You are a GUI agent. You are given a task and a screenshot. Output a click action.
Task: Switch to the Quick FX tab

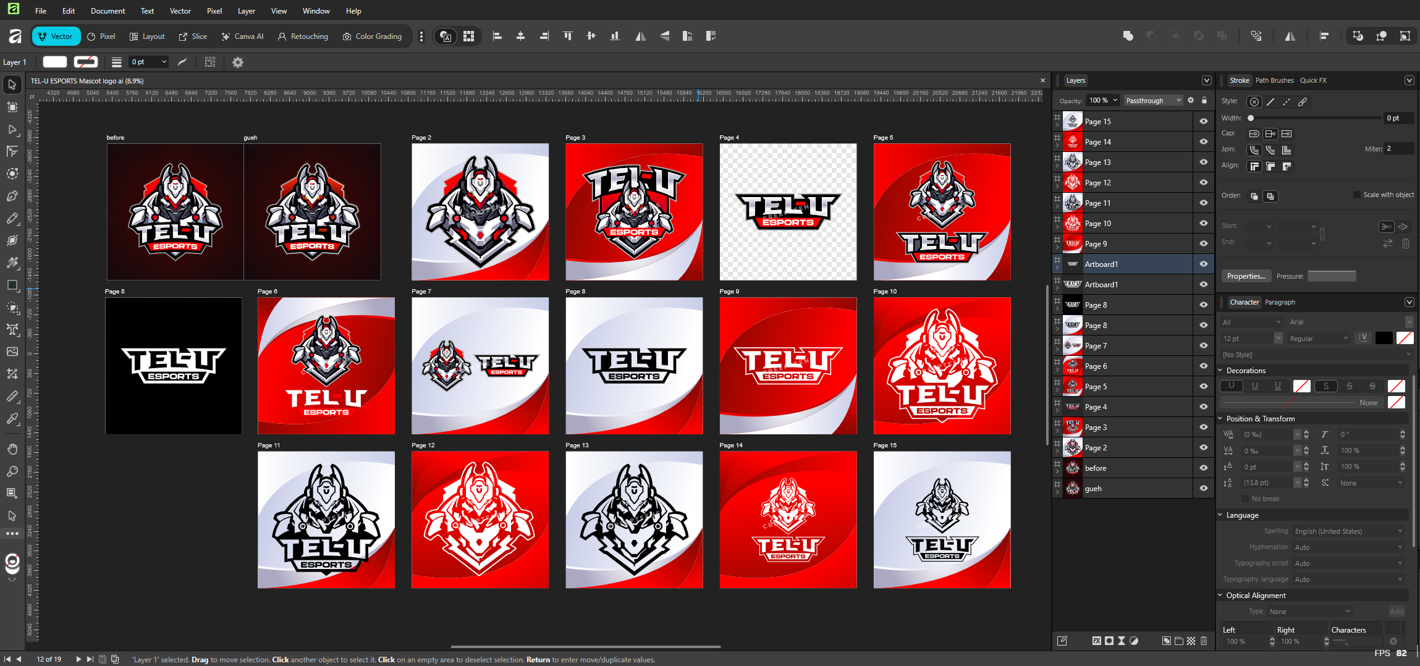click(x=1313, y=80)
